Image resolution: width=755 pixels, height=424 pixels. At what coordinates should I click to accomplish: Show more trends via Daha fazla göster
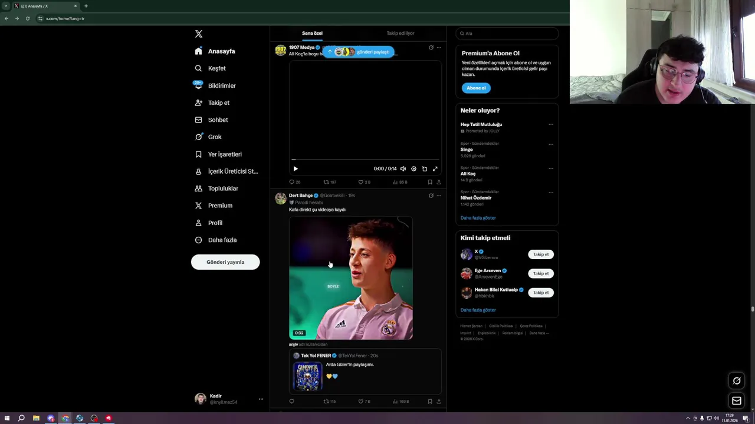click(478, 218)
